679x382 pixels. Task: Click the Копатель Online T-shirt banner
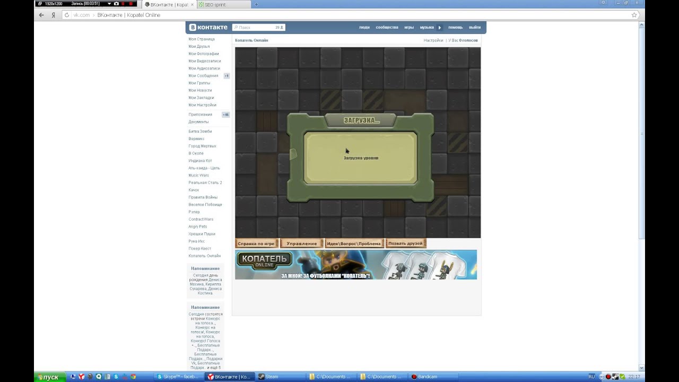(356, 265)
